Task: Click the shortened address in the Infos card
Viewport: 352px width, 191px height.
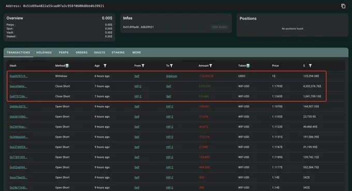Action: coord(138,27)
